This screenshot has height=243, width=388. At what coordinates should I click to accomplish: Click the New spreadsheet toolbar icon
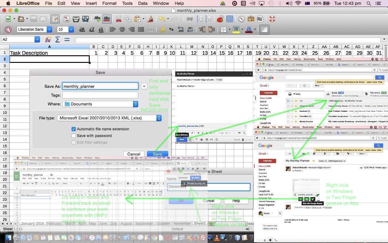coord(8,19)
